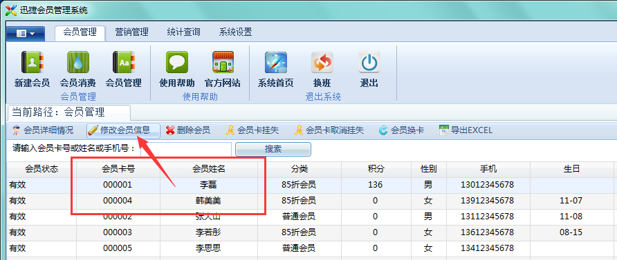The width and height of the screenshot is (617, 260).
Task: Select member name 李若彤
Action: (209, 232)
